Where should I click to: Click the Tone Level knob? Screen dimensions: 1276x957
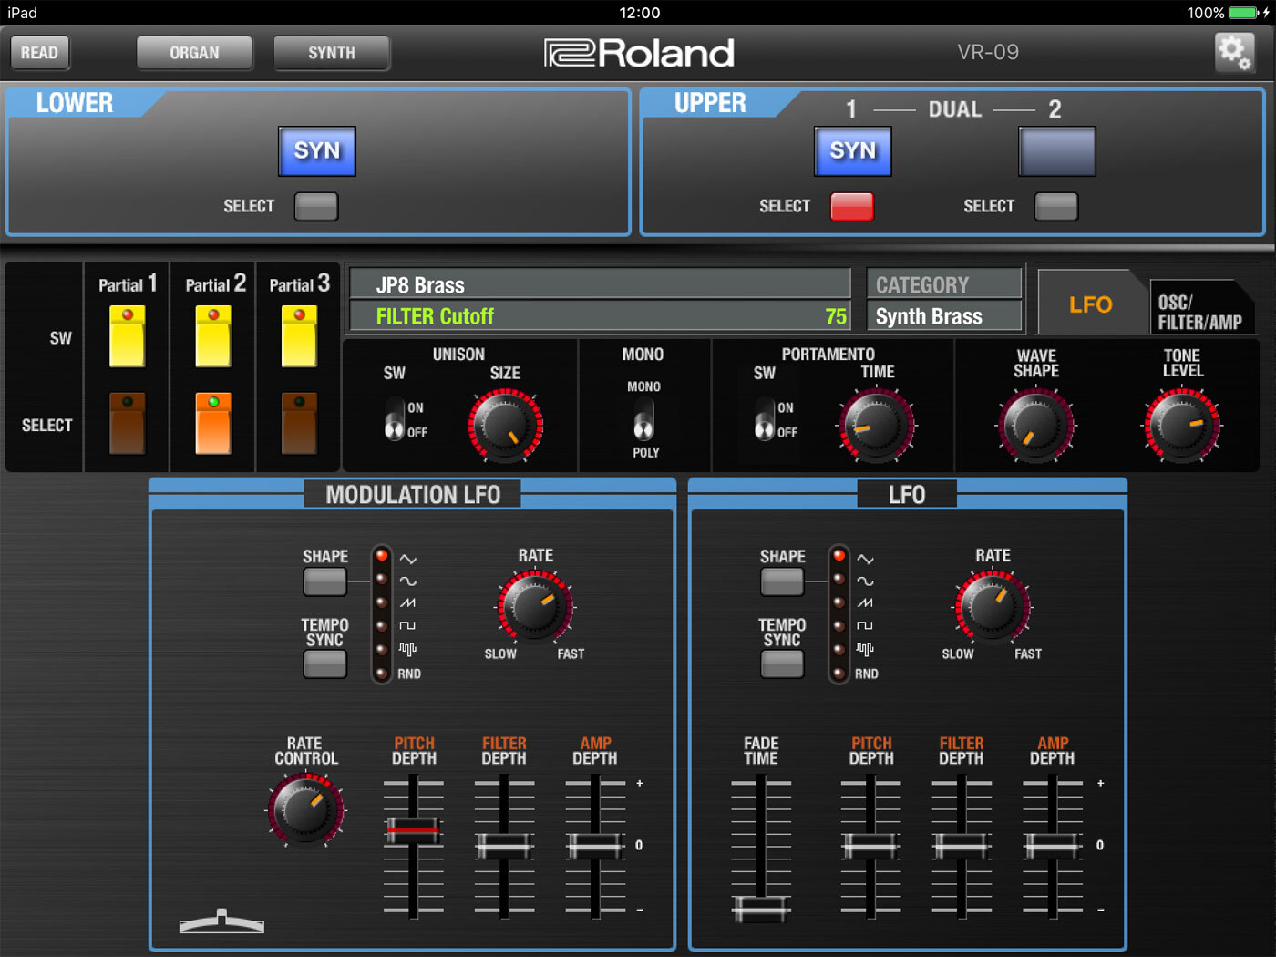[x=1182, y=426]
